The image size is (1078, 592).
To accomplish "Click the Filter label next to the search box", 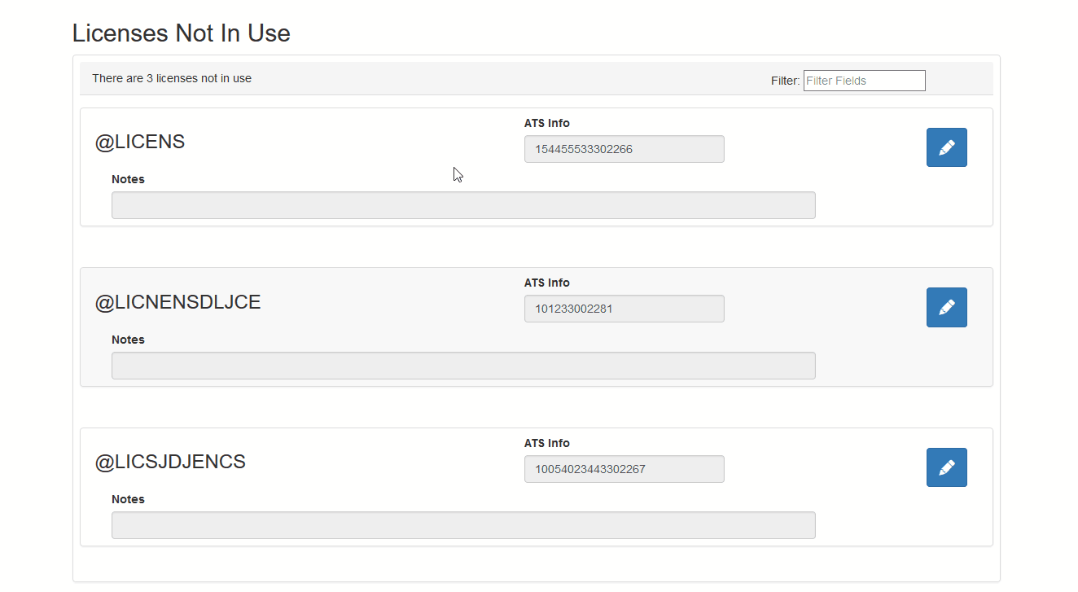I will (x=784, y=81).
